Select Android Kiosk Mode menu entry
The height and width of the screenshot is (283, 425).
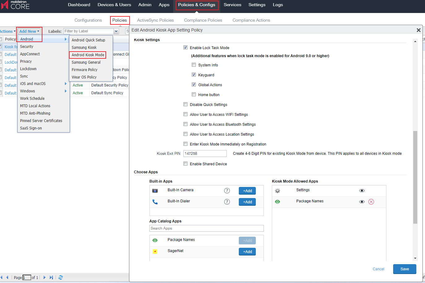(x=88, y=55)
